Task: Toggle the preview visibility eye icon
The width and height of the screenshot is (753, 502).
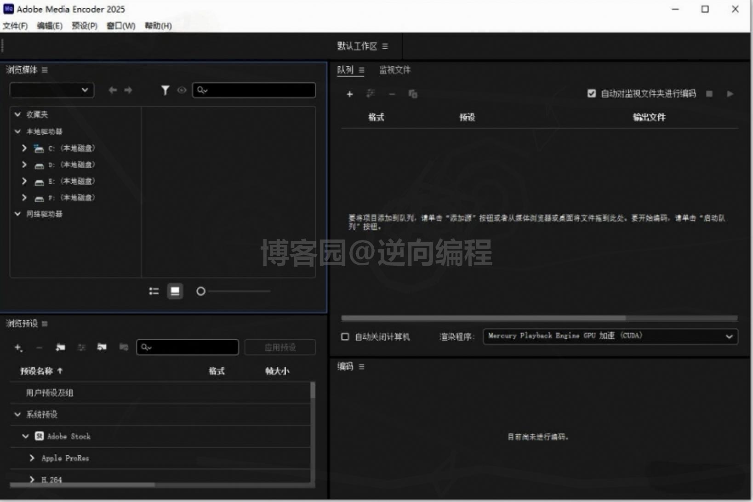Action: [x=182, y=91]
